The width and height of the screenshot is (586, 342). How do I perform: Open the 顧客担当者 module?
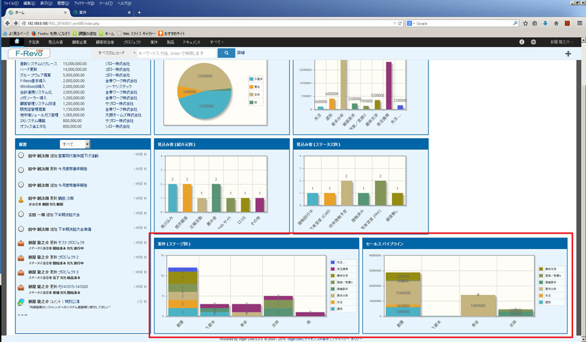pyautogui.click(x=105, y=42)
